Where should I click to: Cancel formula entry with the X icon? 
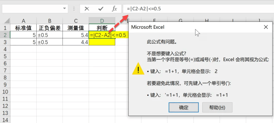(x=87, y=9)
